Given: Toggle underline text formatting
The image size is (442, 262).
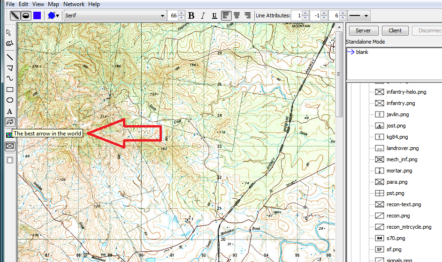Looking at the screenshot, I should tap(214, 15).
